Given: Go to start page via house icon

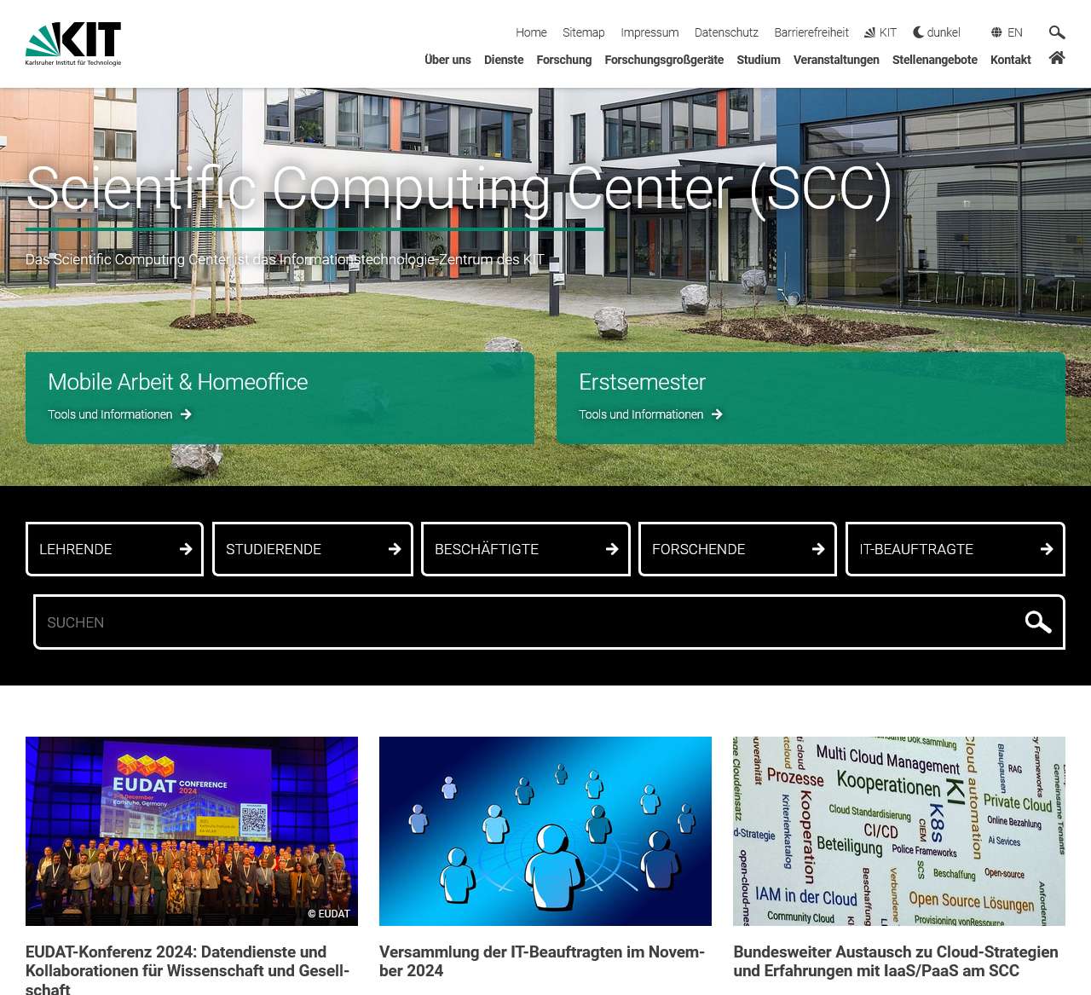Looking at the screenshot, I should [1057, 58].
